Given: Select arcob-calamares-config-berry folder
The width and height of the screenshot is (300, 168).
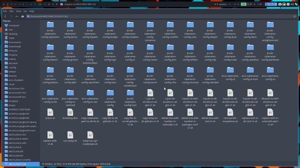Looking at the screenshot, I should click(x=70, y=30).
